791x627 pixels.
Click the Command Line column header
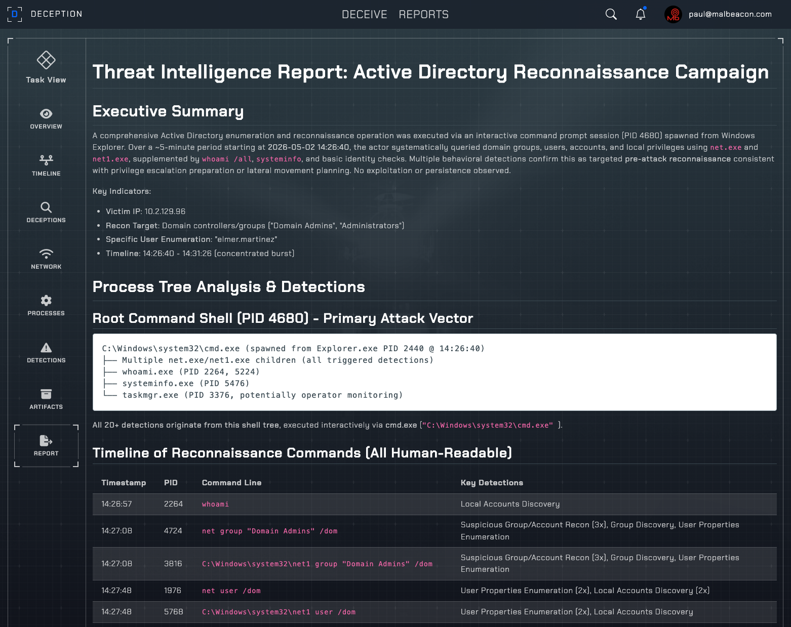point(232,483)
